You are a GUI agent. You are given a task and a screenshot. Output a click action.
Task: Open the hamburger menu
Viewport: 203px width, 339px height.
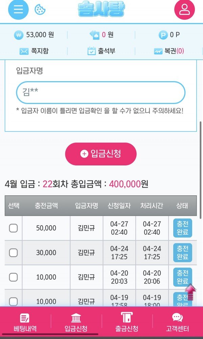[x=18, y=9]
